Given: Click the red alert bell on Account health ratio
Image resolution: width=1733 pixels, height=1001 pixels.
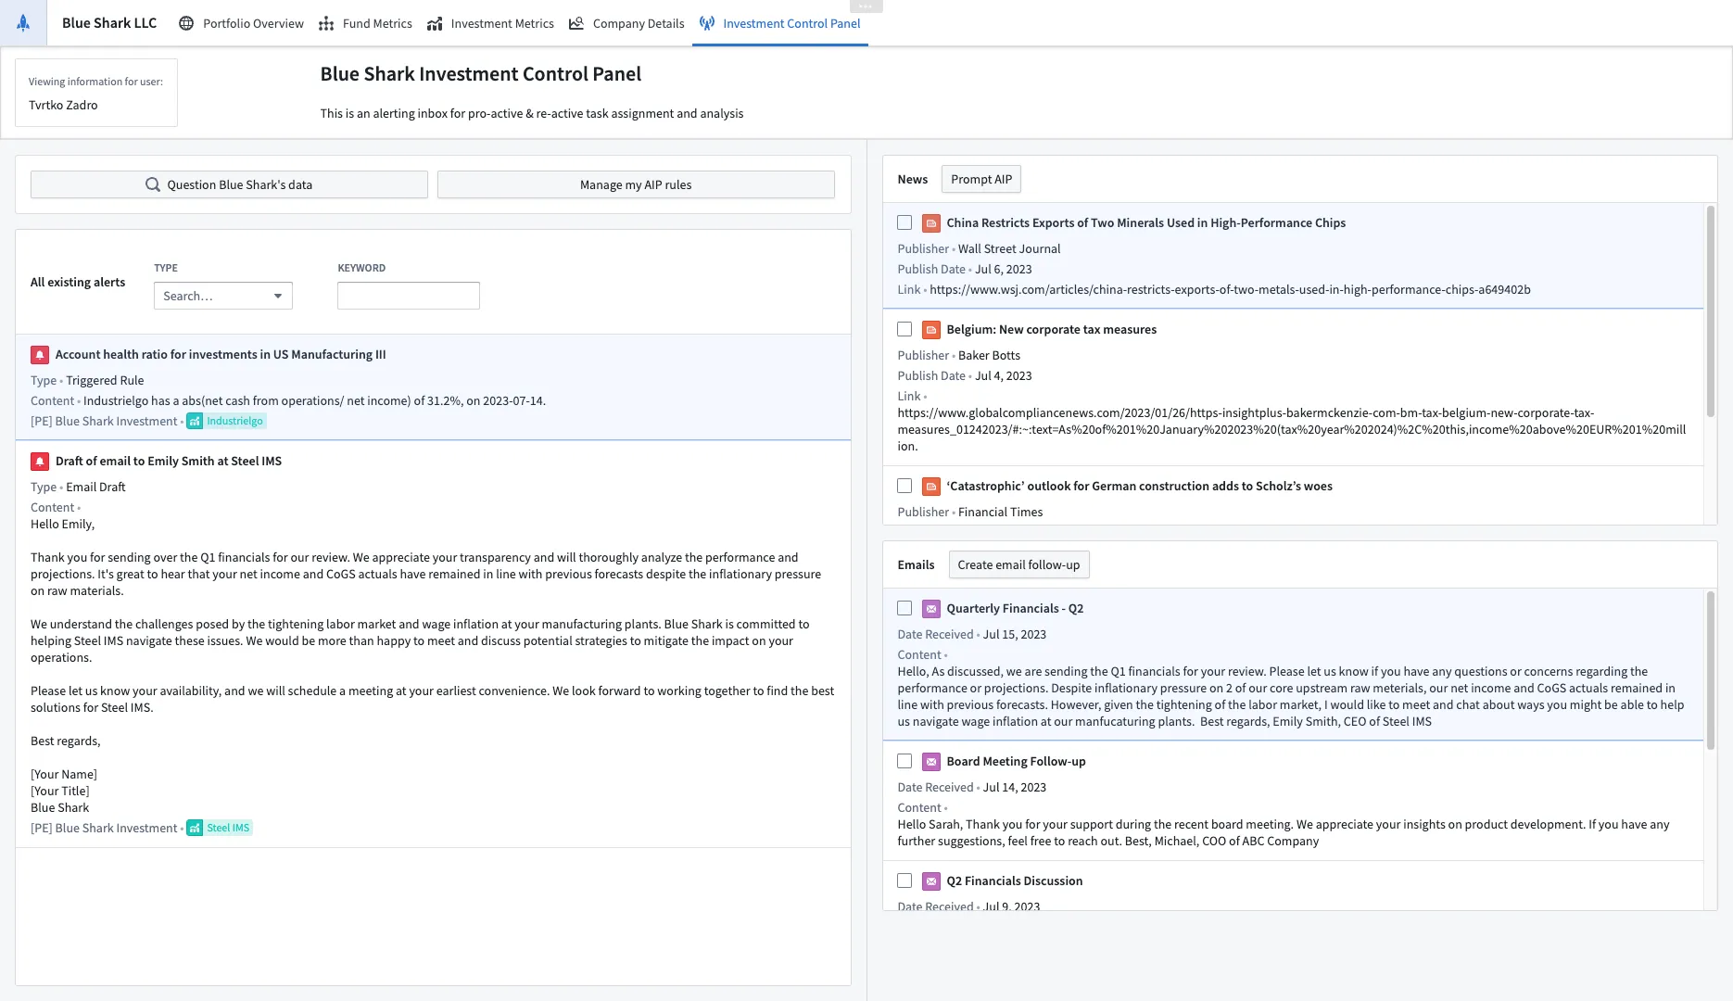Looking at the screenshot, I should [40, 355].
